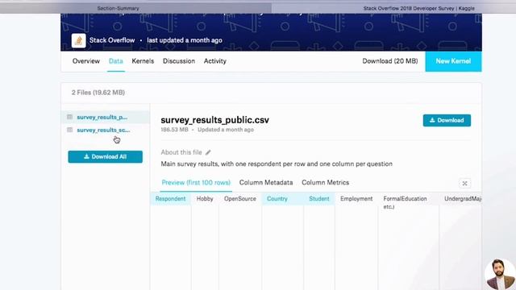Click the OpenSource column header
The width and height of the screenshot is (516, 290).
coord(240,199)
